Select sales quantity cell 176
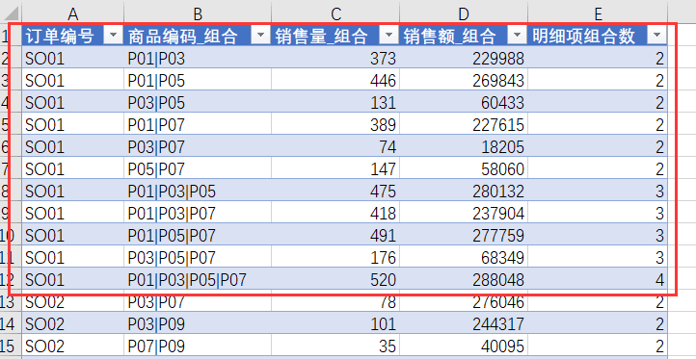This screenshot has height=359, width=696. (335, 258)
